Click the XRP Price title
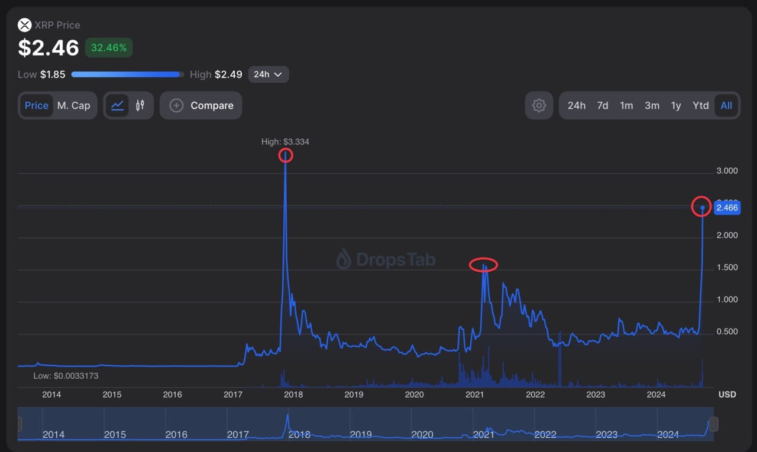This screenshot has height=452, width=757. pyautogui.click(x=57, y=25)
